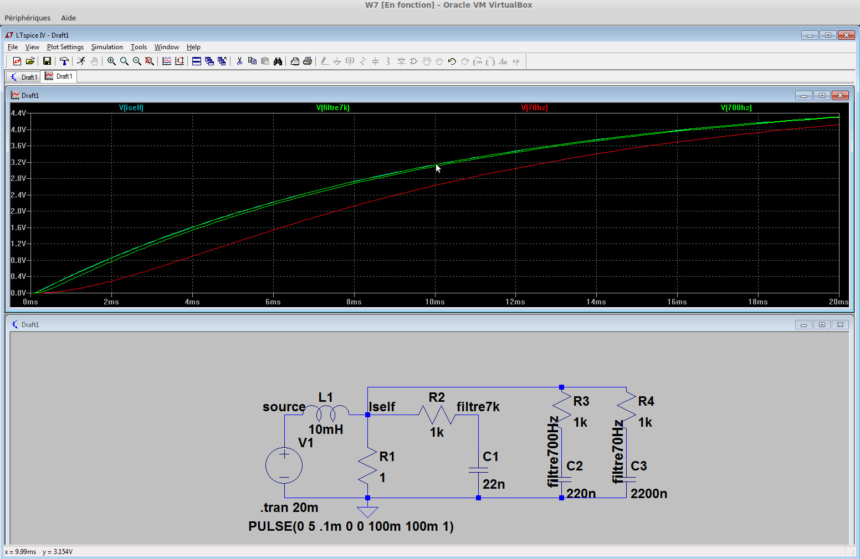Screen dimensions: 860x559
Task: Select the Place Capacitor tool
Action: 375,61
